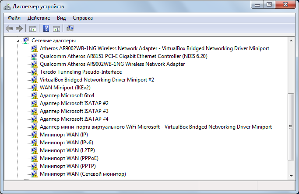Click warning icon of Qualcomm Atheros AR9002WB-1NG Wireless
Screen dimensions: 299x194
pyautogui.click(x=34, y=64)
